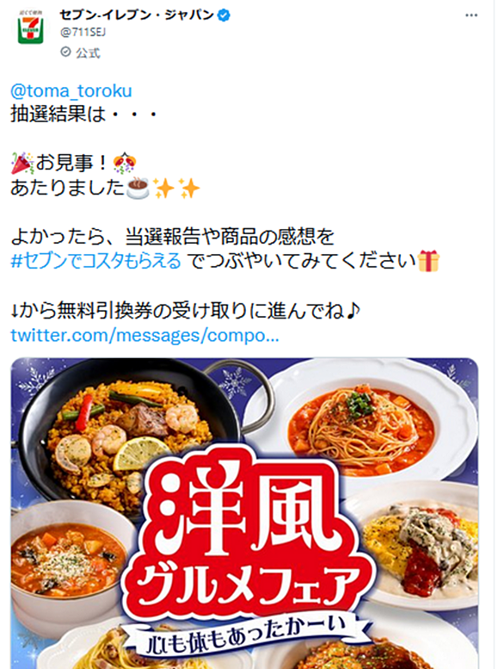
Task: Open the Seven-Eleven profile avatar
Action: coord(31,28)
